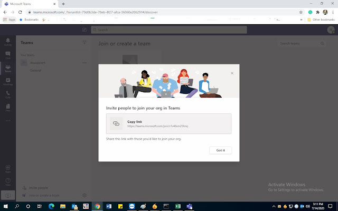Click the chain link icon

[116, 123]
